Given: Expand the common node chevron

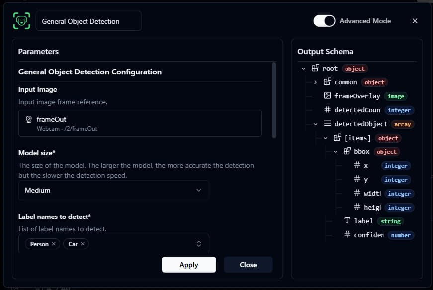Looking at the screenshot, I should click(x=315, y=82).
